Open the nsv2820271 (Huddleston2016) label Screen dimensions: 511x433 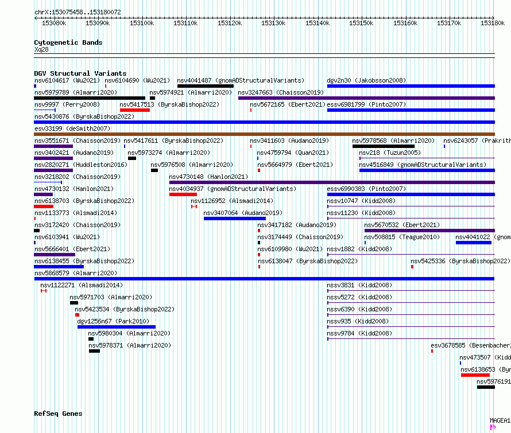pyautogui.click(x=81, y=165)
